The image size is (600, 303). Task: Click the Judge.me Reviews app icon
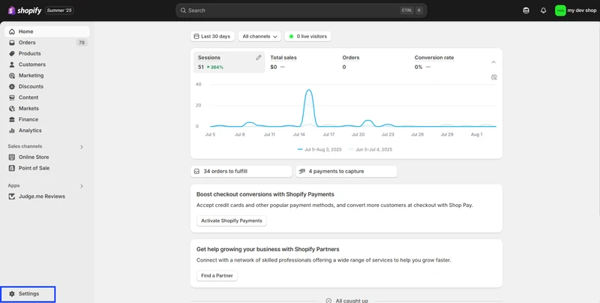[x=12, y=196]
